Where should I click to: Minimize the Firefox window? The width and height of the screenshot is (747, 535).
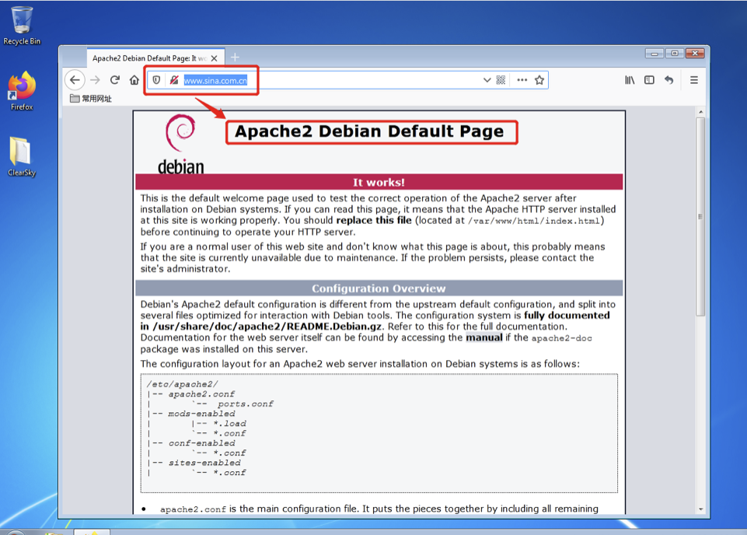pyautogui.click(x=654, y=54)
